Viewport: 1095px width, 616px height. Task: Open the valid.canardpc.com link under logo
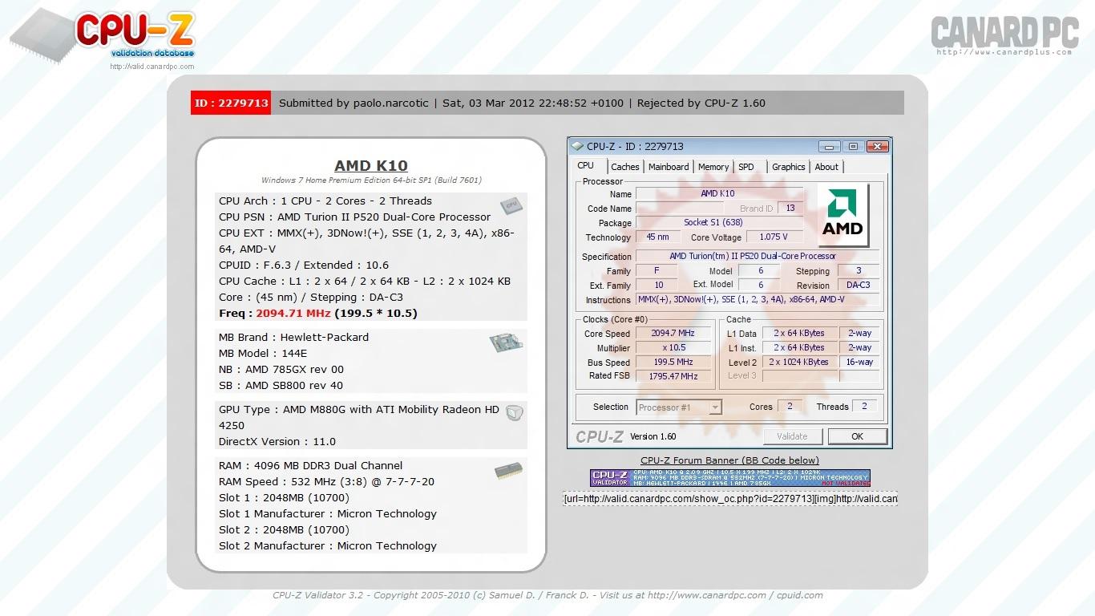click(x=152, y=67)
